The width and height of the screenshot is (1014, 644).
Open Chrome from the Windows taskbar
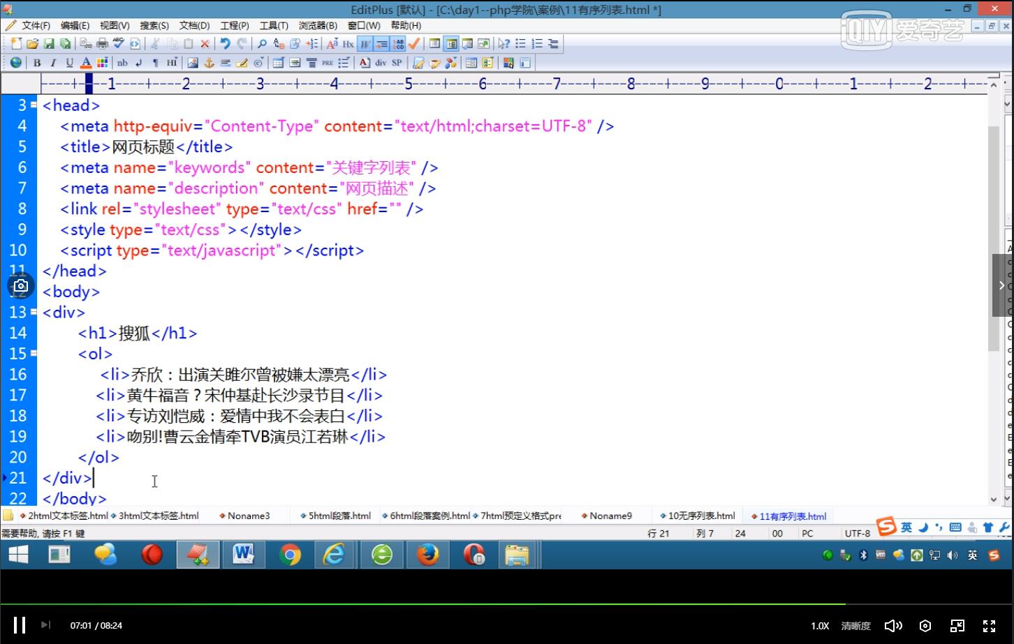(290, 555)
